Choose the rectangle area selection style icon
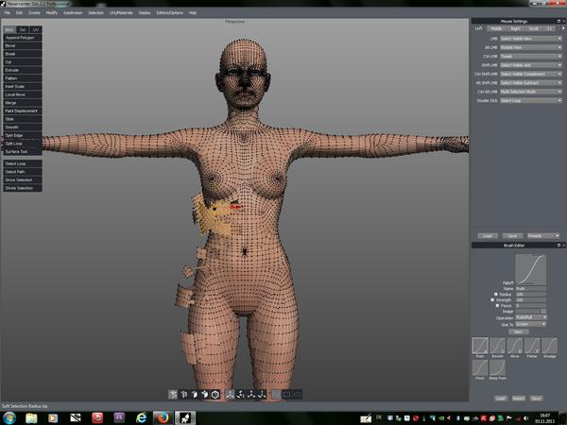This screenshot has height=425, width=567. [286, 394]
